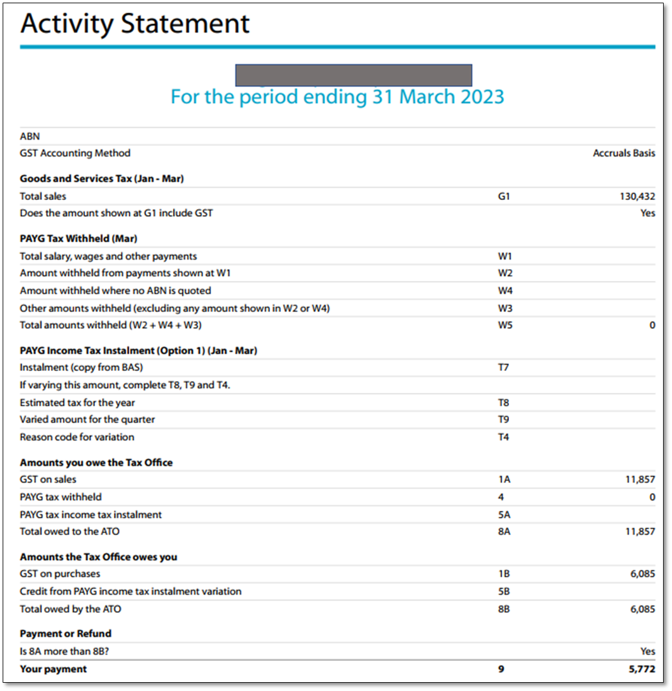
Task: Click the ABN row label
Action: (30, 136)
